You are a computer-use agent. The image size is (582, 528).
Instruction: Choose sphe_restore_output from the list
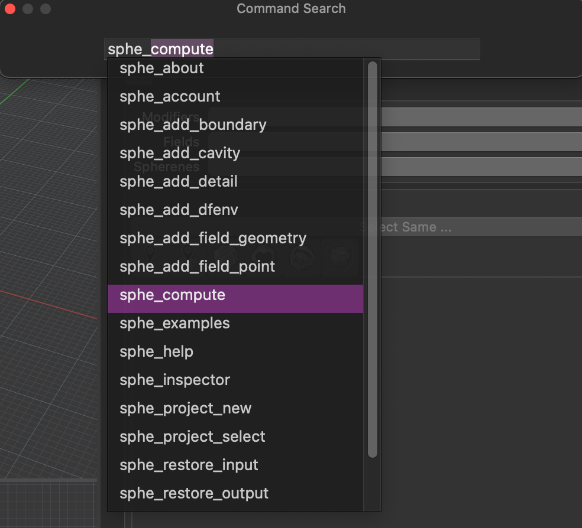coord(194,494)
